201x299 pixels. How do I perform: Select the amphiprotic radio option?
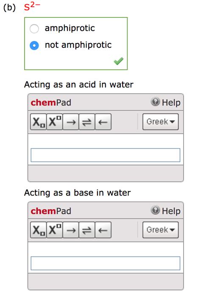(34, 28)
